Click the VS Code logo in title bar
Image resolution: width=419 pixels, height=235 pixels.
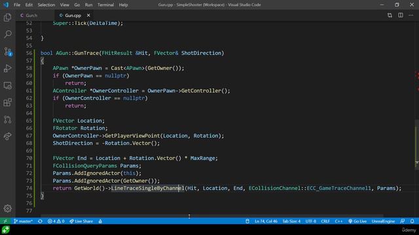pyautogui.click(x=6, y=5)
